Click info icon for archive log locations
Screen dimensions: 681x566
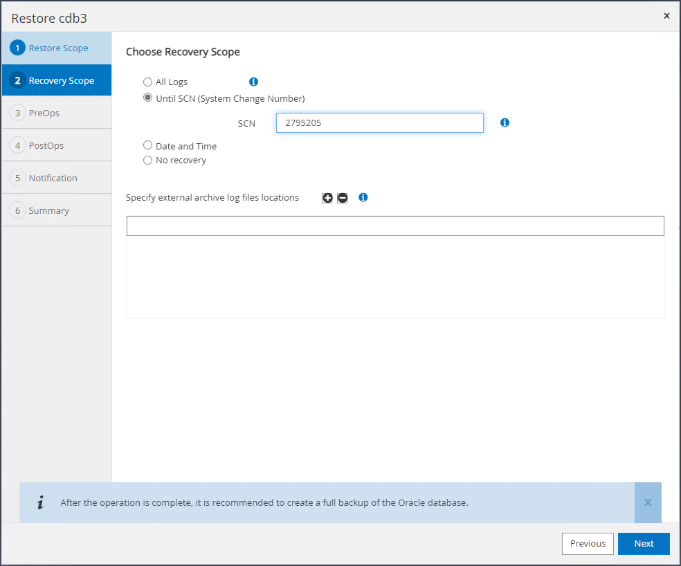tap(363, 197)
